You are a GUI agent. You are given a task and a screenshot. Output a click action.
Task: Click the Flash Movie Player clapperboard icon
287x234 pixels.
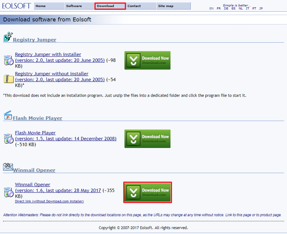8,115
